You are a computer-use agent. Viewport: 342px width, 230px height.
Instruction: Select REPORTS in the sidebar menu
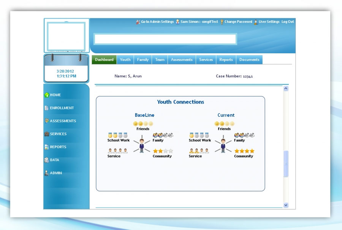point(58,147)
